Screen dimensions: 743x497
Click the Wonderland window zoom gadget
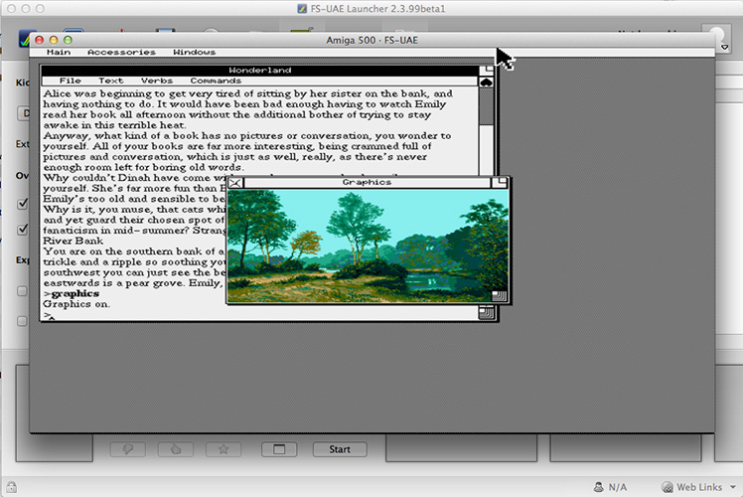[x=486, y=71]
